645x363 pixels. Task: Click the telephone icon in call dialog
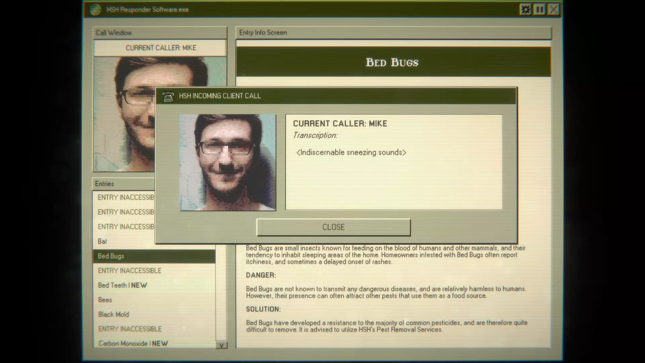(x=168, y=96)
